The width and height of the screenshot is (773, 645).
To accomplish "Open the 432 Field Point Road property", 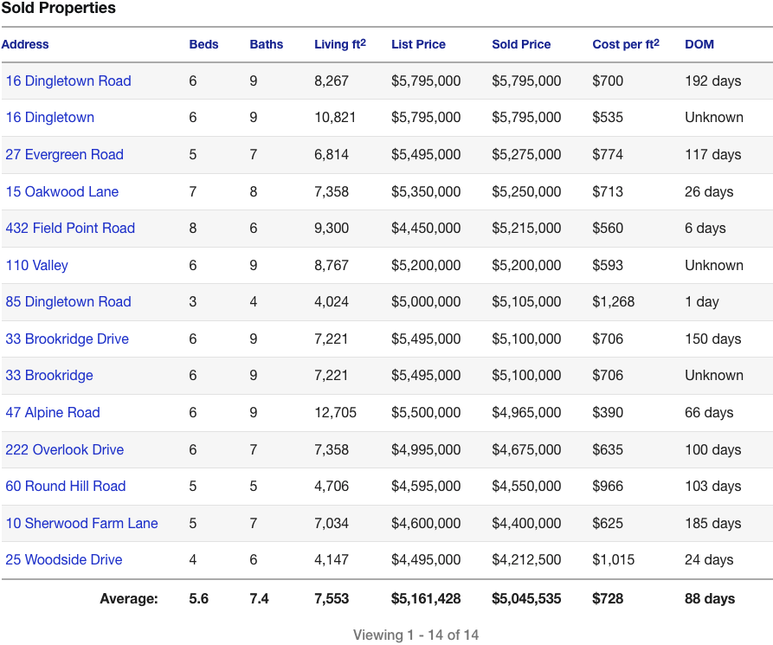I will tap(70, 228).
